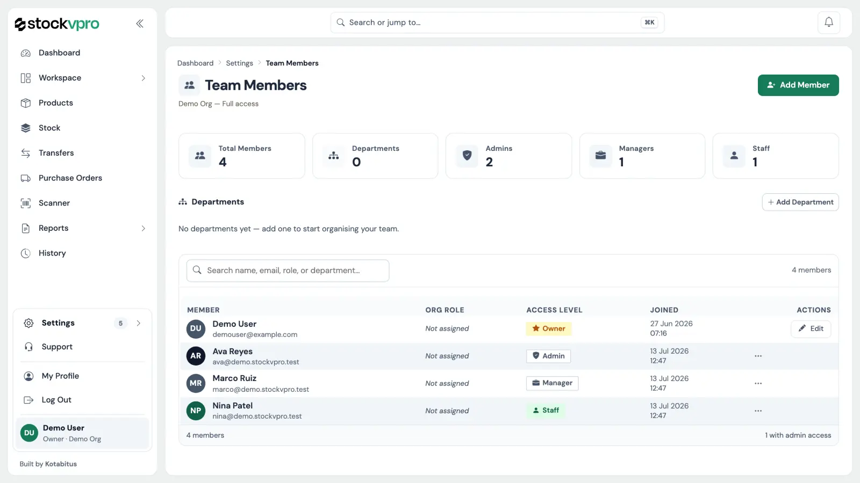Image resolution: width=860 pixels, height=483 pixels.
Task: Click the History clock icon
Action: [26, 253]
